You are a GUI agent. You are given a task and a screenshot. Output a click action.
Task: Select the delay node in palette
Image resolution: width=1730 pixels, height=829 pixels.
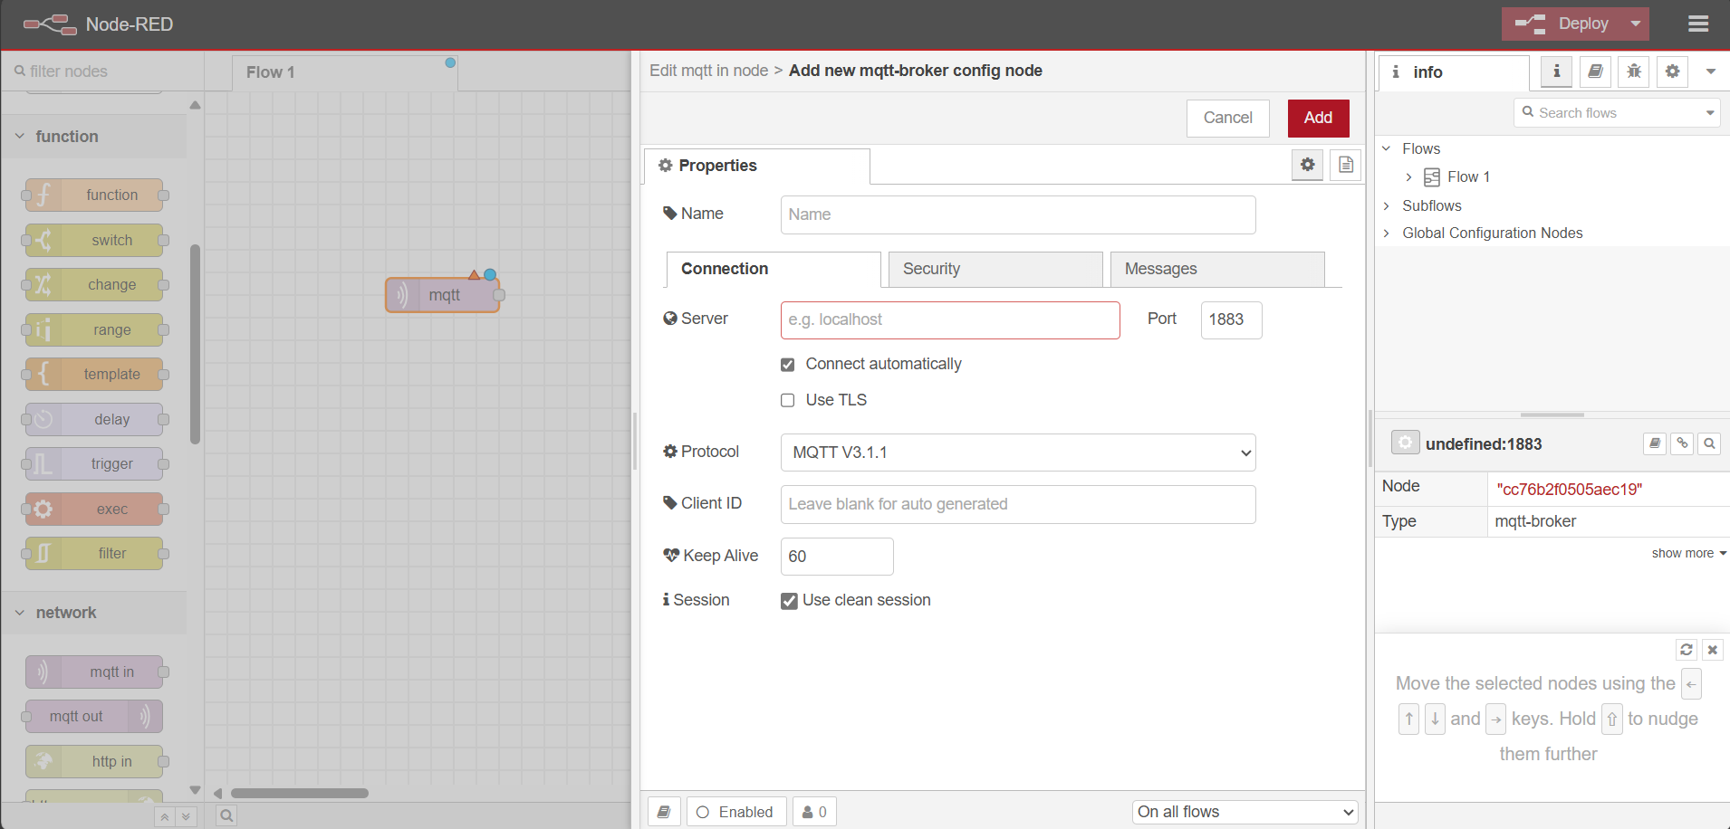point(94,419)
